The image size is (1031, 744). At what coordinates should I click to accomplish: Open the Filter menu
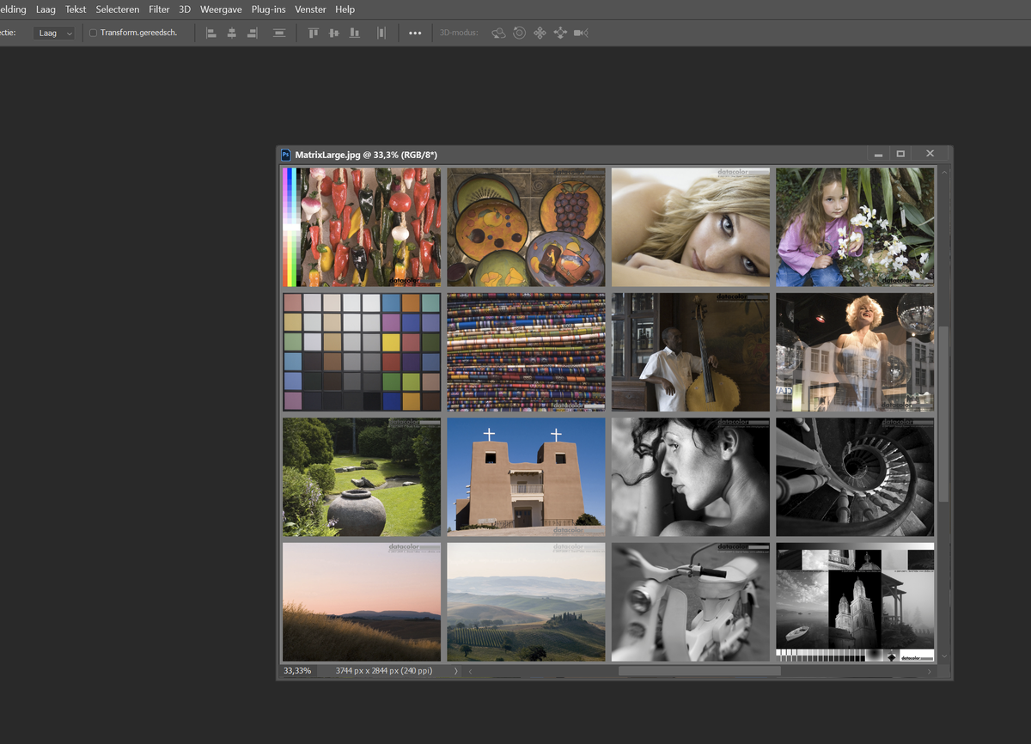159,9
